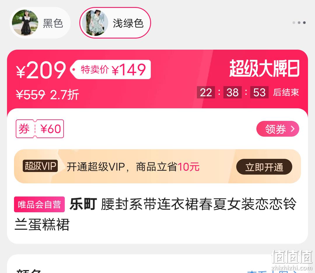
Task: Tap the 唯品会自营 badge
Action: coord(39,204)
